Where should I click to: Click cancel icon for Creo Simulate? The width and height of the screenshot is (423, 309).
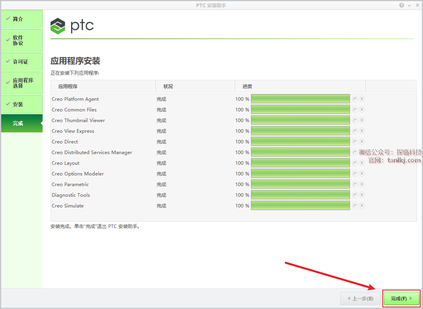coord(362,205)
